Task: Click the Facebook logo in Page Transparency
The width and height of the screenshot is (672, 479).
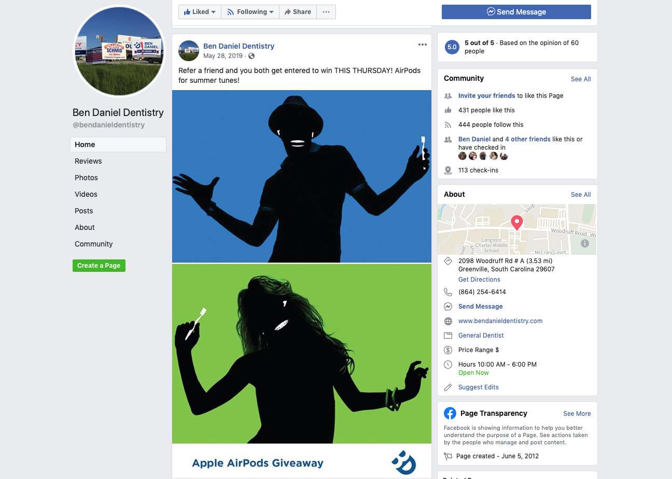Action: (x=450, y=413)
